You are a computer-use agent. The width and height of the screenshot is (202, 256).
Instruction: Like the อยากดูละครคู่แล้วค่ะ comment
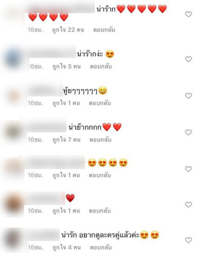click(188, 240)
